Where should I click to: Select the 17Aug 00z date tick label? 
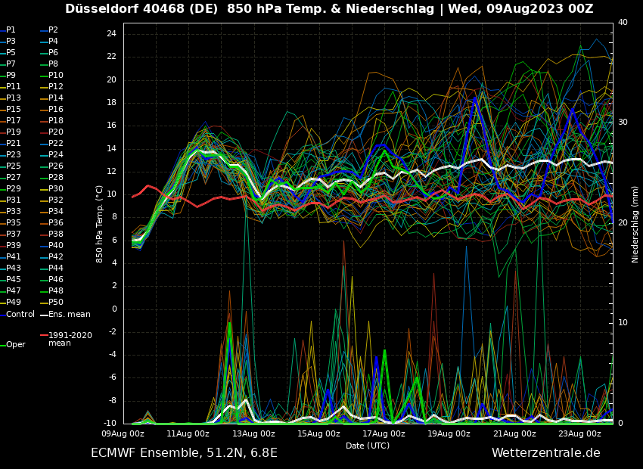(384, 434)
